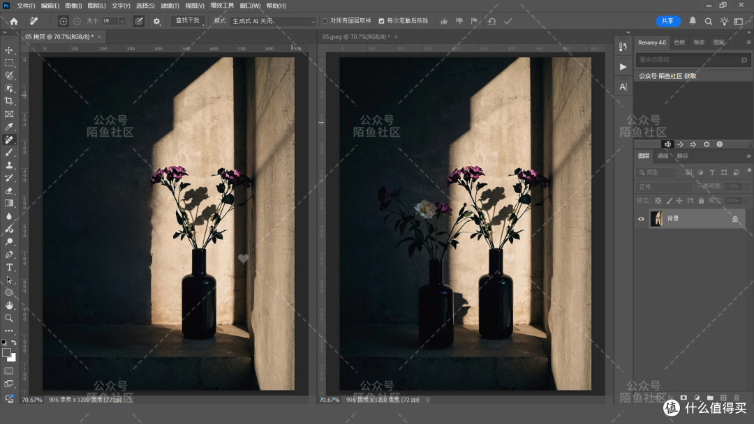Open the 填充 fill dropdown
The width and height of the screenshot is (754, 424).
click(x=747, y=201)
